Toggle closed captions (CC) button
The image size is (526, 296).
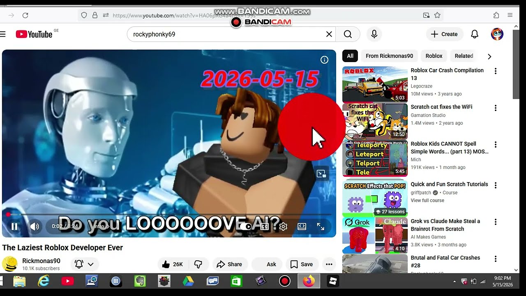(x=264, y=227)
